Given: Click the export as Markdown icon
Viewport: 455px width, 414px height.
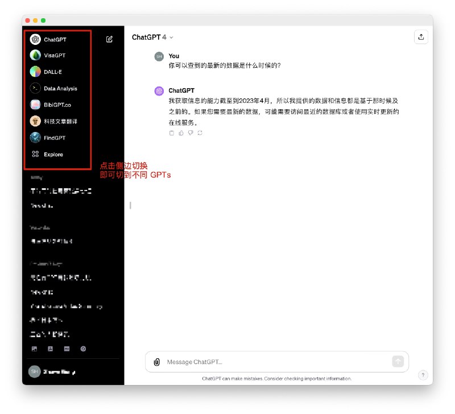Looking at the screenshot, I should point(67,349).
